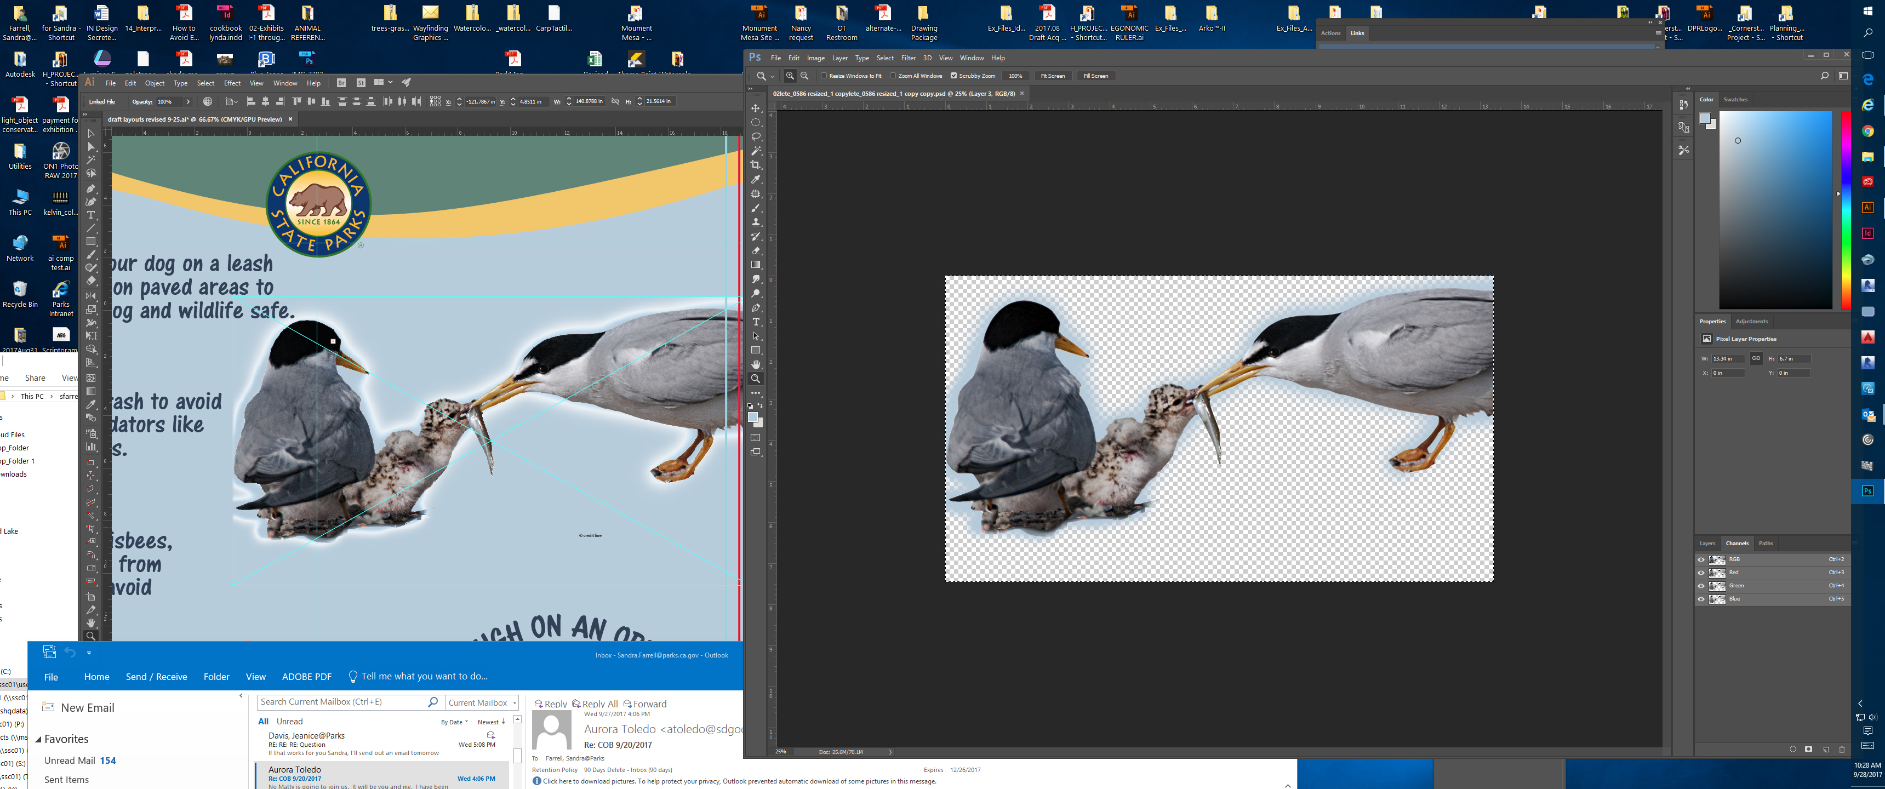Select the Brush tool in Photoshop
Screen dimensions: 1885x789
(x=755, y=209)
